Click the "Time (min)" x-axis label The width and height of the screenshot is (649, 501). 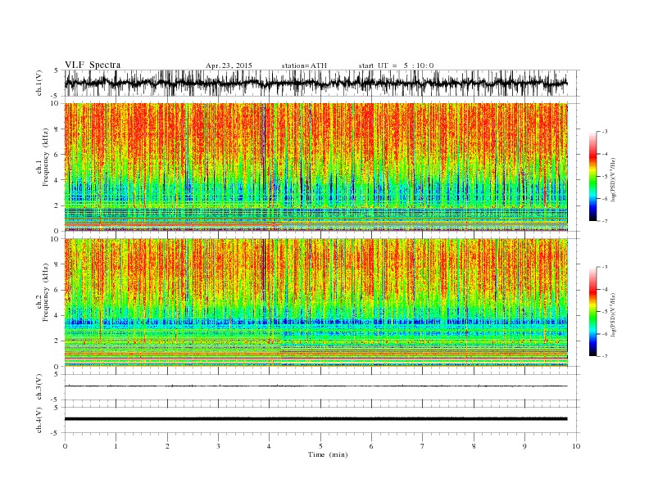pos(328,454)
